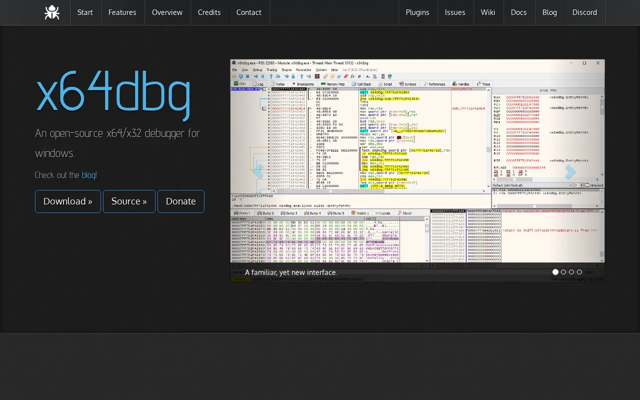Visit the Issues page
Screen dimensions: 640x400
click(x=455, y=12)
